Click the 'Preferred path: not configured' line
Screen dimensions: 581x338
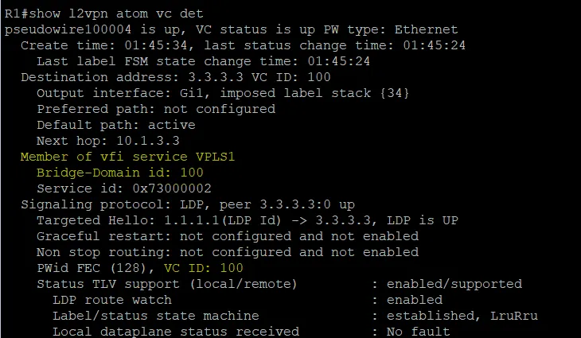[x=156, y=109]
